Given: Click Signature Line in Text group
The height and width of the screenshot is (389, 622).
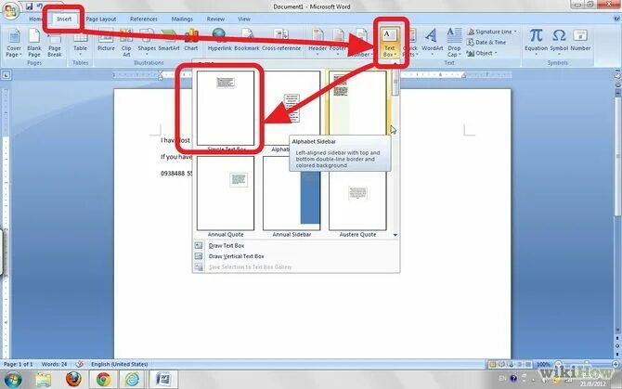Looking at the screenshot, I should (492, 32).
